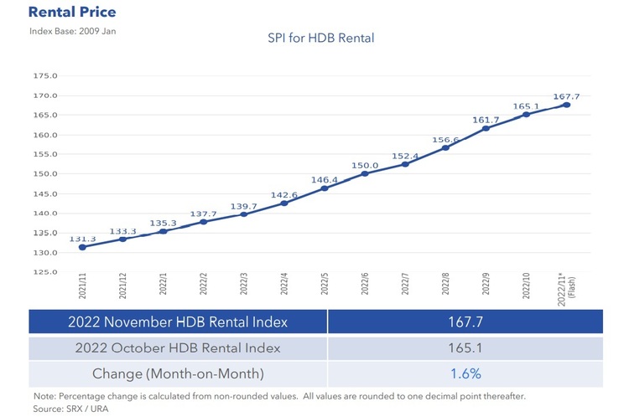Click '2022 November HDB Rental Index' table cell
Screen dimensions: 629x417
click(178, 322)
